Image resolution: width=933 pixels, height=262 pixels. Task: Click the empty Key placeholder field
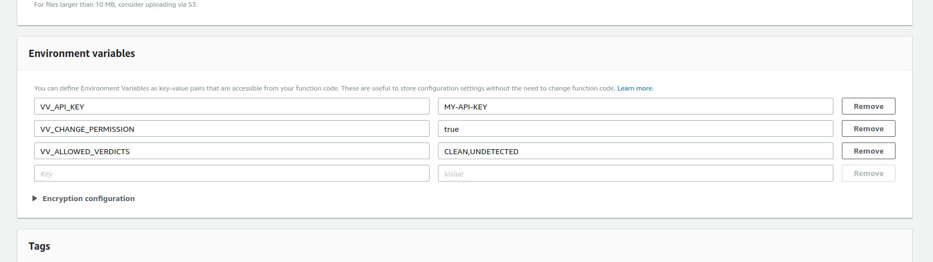232,173
